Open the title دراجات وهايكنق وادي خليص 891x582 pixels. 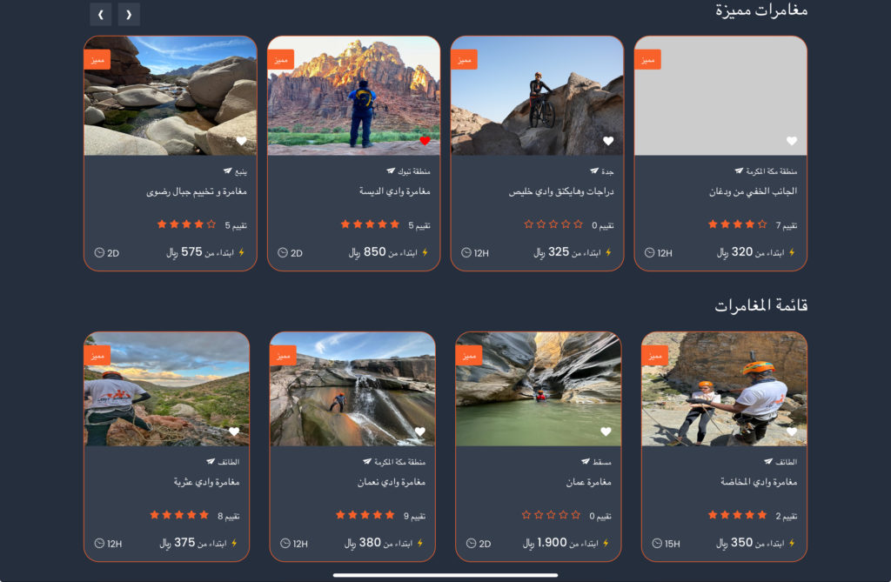click(561, 191)
